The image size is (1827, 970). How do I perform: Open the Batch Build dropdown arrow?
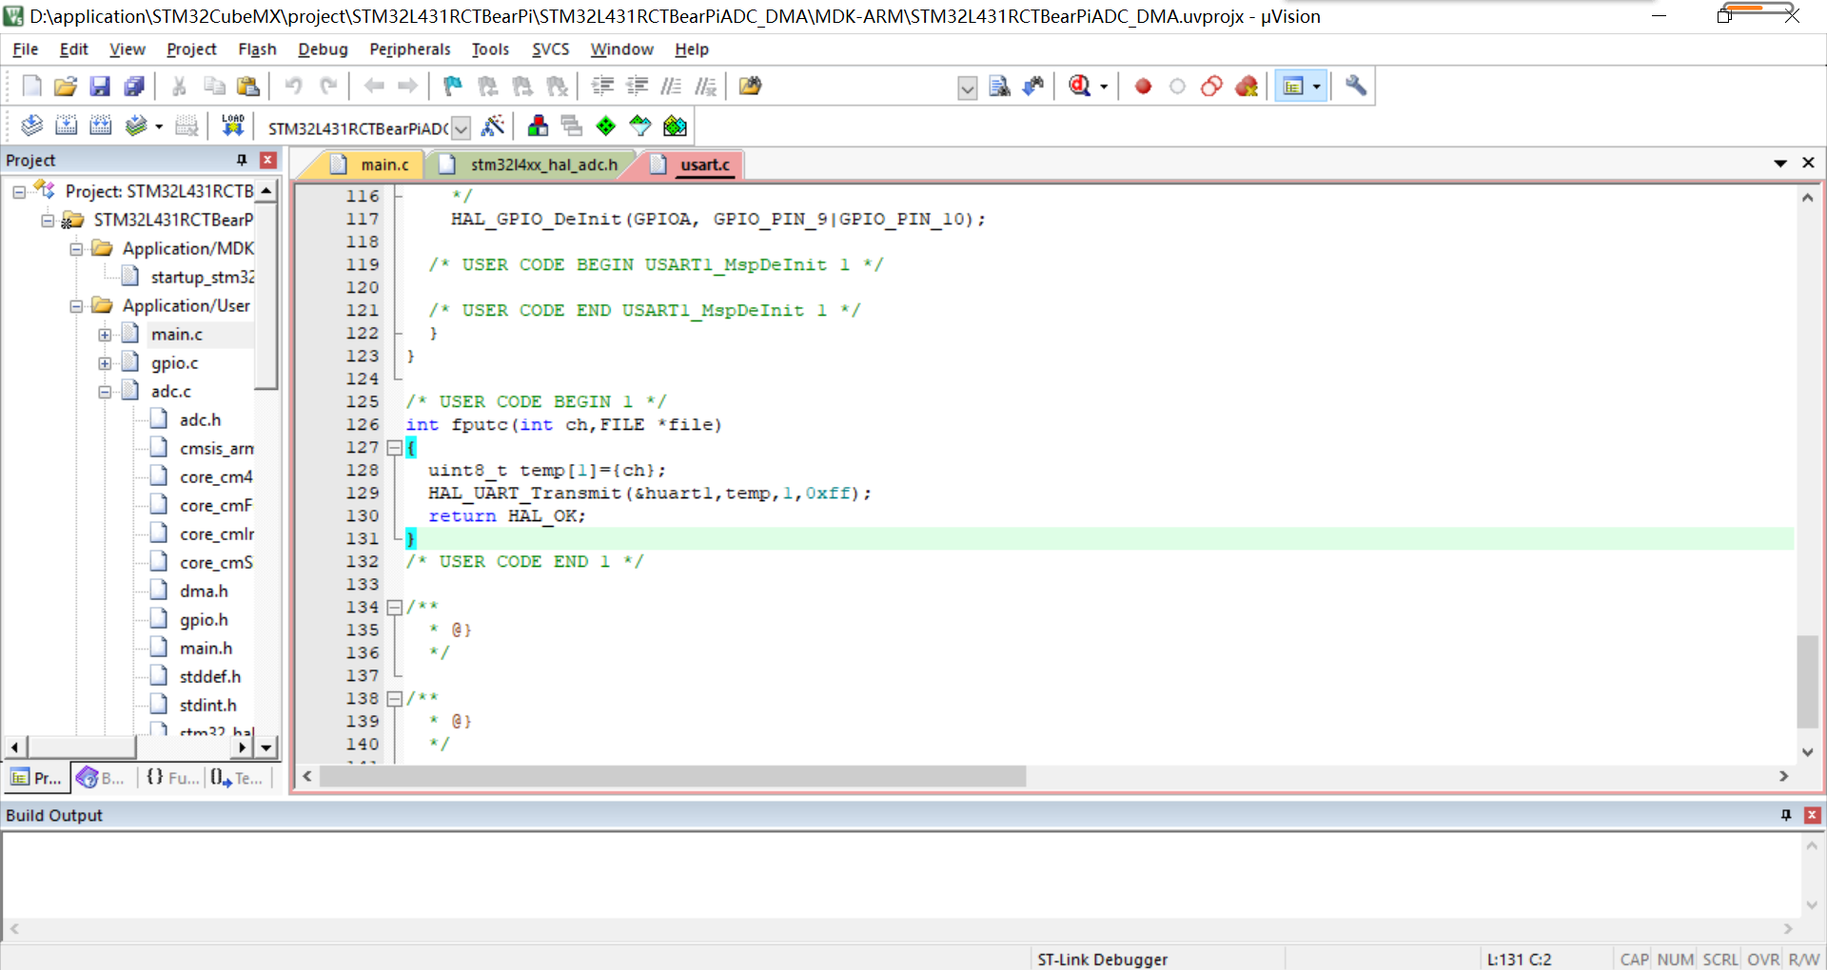click(x=159, y=126)
